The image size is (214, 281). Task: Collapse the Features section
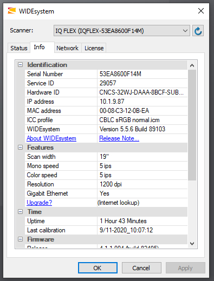coord(21,148)
